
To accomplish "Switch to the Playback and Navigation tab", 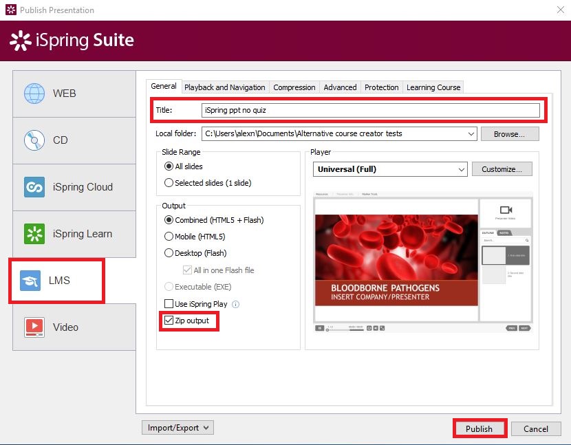I will pyautogui.click(x=225, y=87).
